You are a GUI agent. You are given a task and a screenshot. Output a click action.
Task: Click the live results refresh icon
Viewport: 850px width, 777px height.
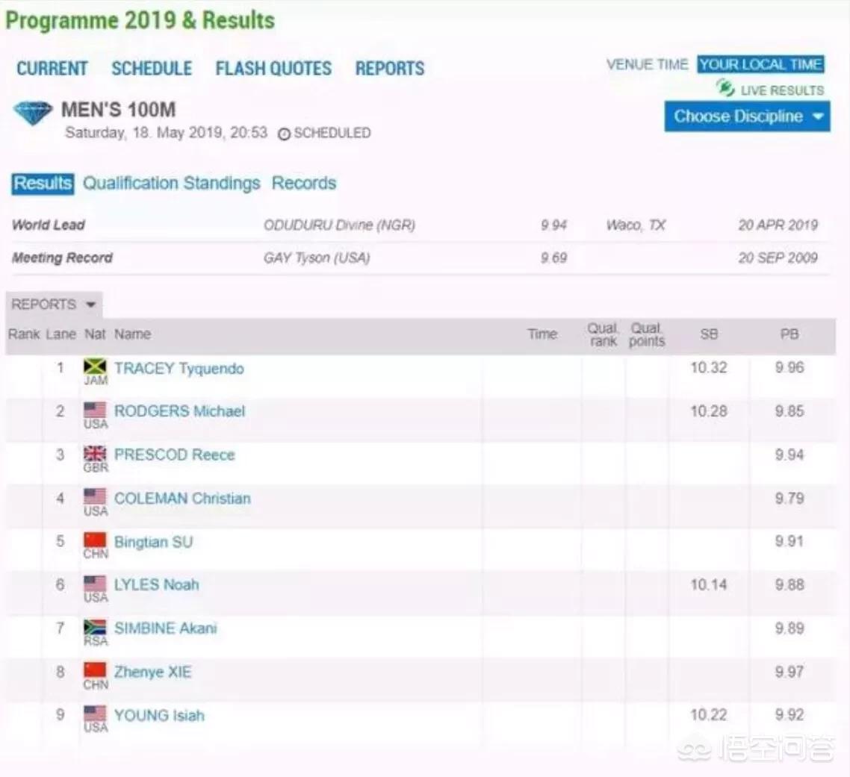pyautogui.click(x=725, y=88)
